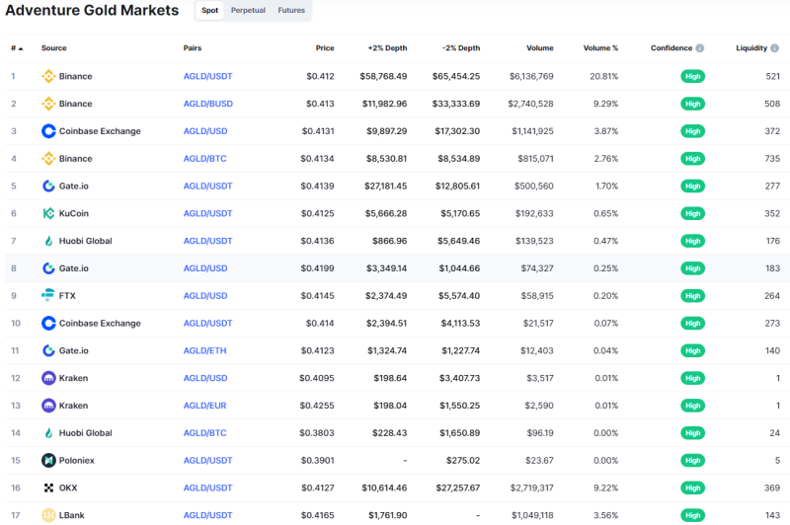Click the Huobi Global logo in row 7
790x525 pixels.
[48, 241]
